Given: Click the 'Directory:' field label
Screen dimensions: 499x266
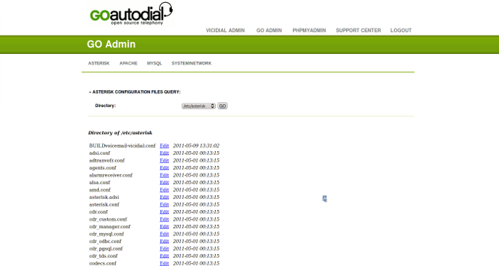Looking at the screenshot, I should click(105, 106).
